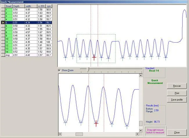Screen dimensions: 189x138
Task: Click red cross marker in zoomed profile graph
Action: [x=96, y=123]
